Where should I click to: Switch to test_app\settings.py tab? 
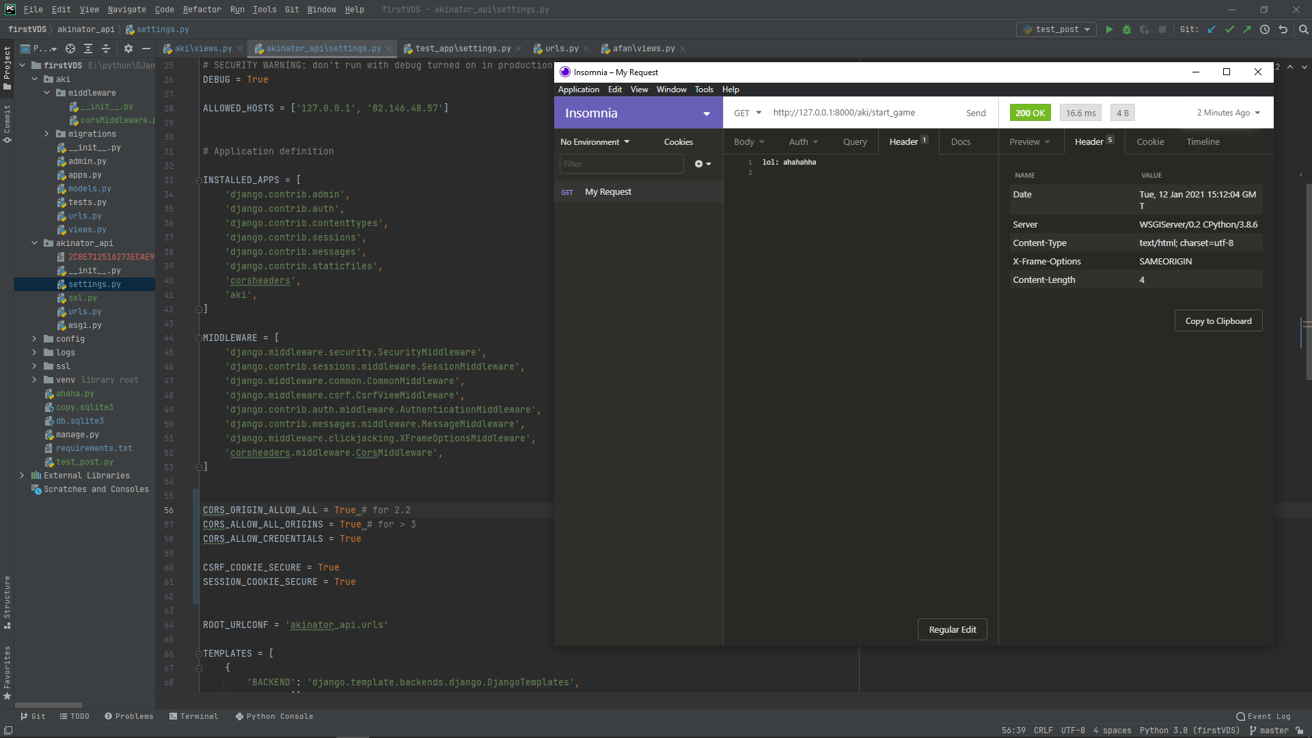click(x=462, y=49)
